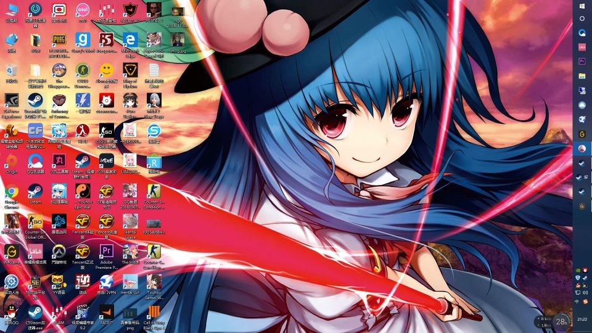Open the NetEase UU accelerator shortcut
The image size is (592, 333).
[x=35, y=15]
